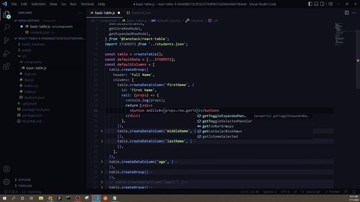The image size is (360, 202).
Task: Click Prettier in the status bar
Action: click(332, 191)
